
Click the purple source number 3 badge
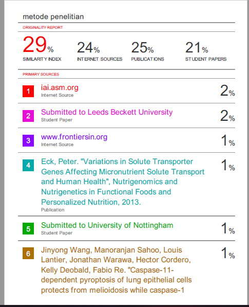click(x=28, y=140)
